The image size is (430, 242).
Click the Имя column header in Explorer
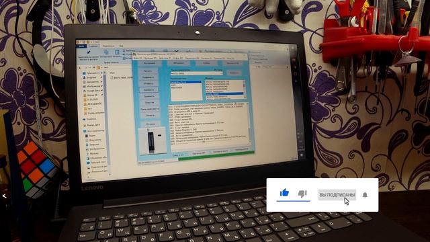click(112, 73)
